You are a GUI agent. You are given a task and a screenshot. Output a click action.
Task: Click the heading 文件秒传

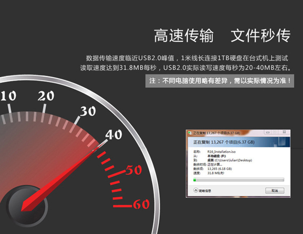coord(261,36)
